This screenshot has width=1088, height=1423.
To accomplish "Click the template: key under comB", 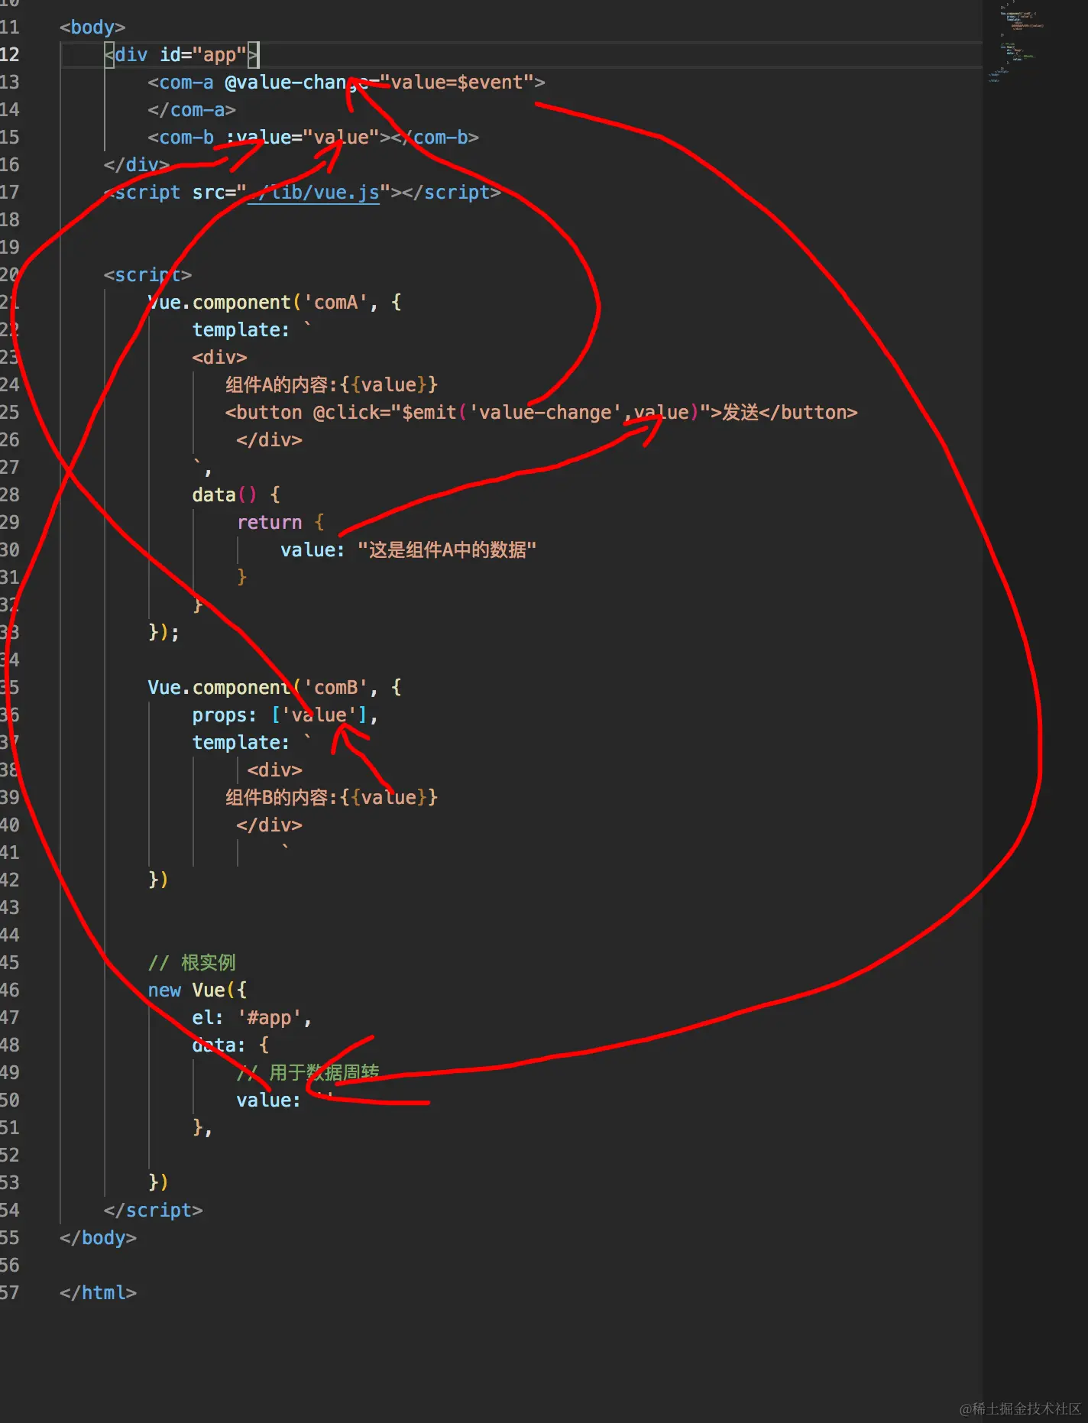I will (x=241, y=743).
